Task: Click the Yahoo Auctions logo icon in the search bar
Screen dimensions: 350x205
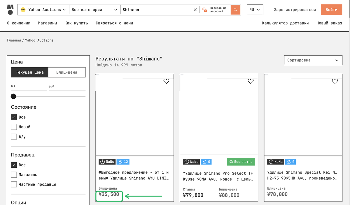Action: coord(23,10)
